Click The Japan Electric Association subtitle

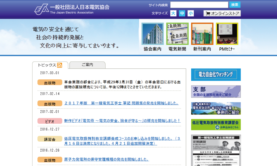tap(72, 12)
